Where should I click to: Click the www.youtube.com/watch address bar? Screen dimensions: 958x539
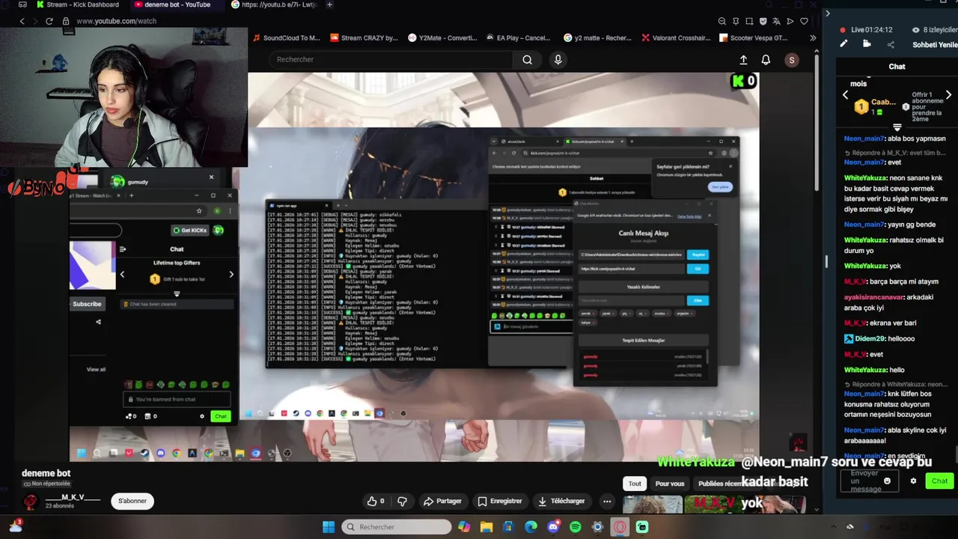pyautogui.click(x=116, y=21)
